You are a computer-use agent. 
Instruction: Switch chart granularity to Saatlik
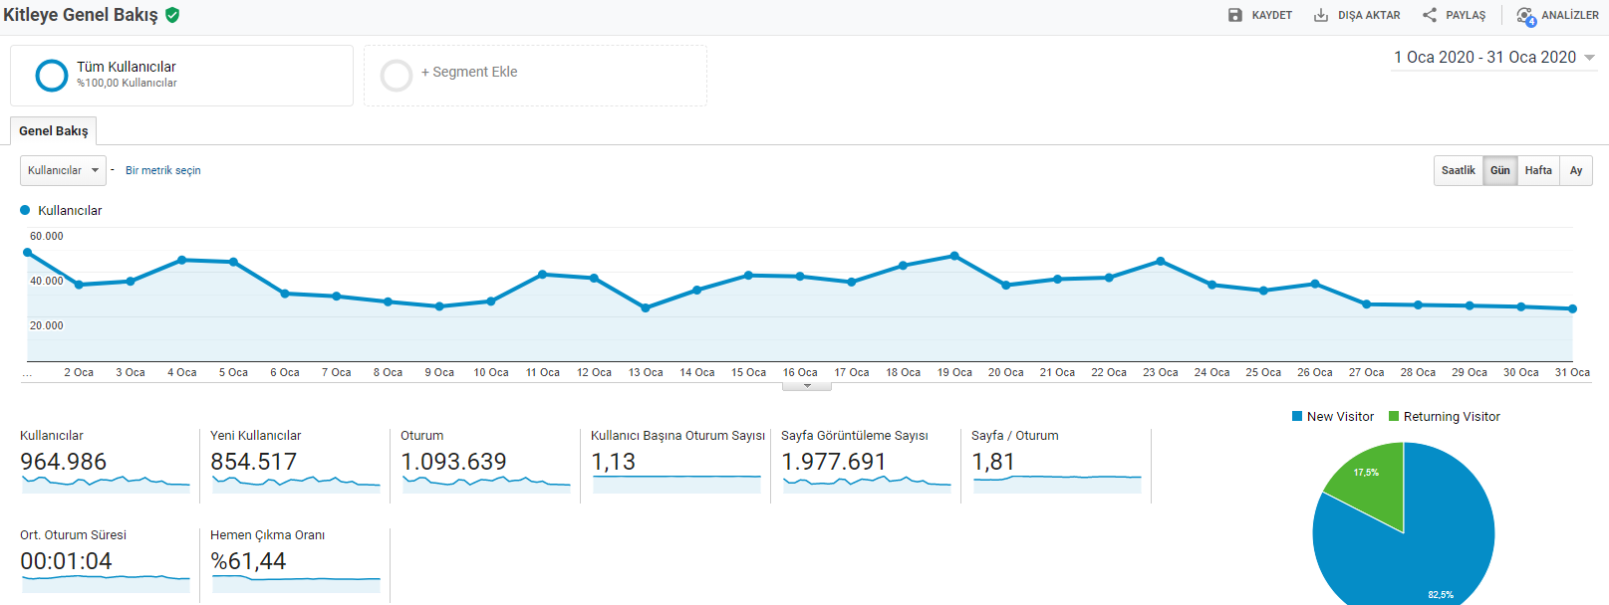point(1459,170)
